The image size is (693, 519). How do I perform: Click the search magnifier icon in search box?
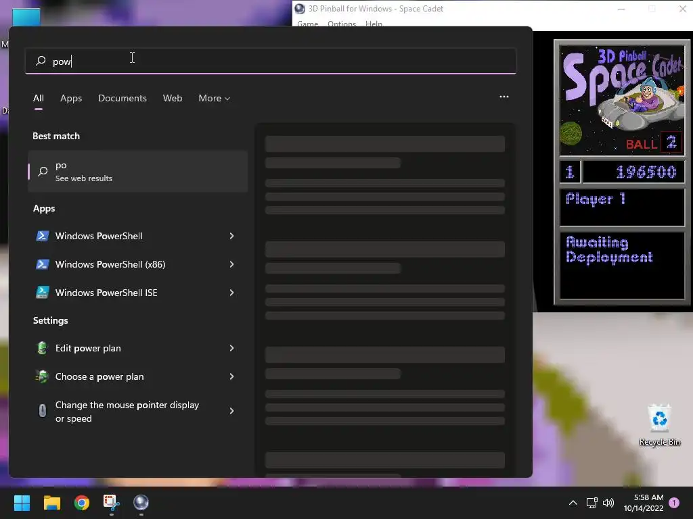click(x=41, y=60)
